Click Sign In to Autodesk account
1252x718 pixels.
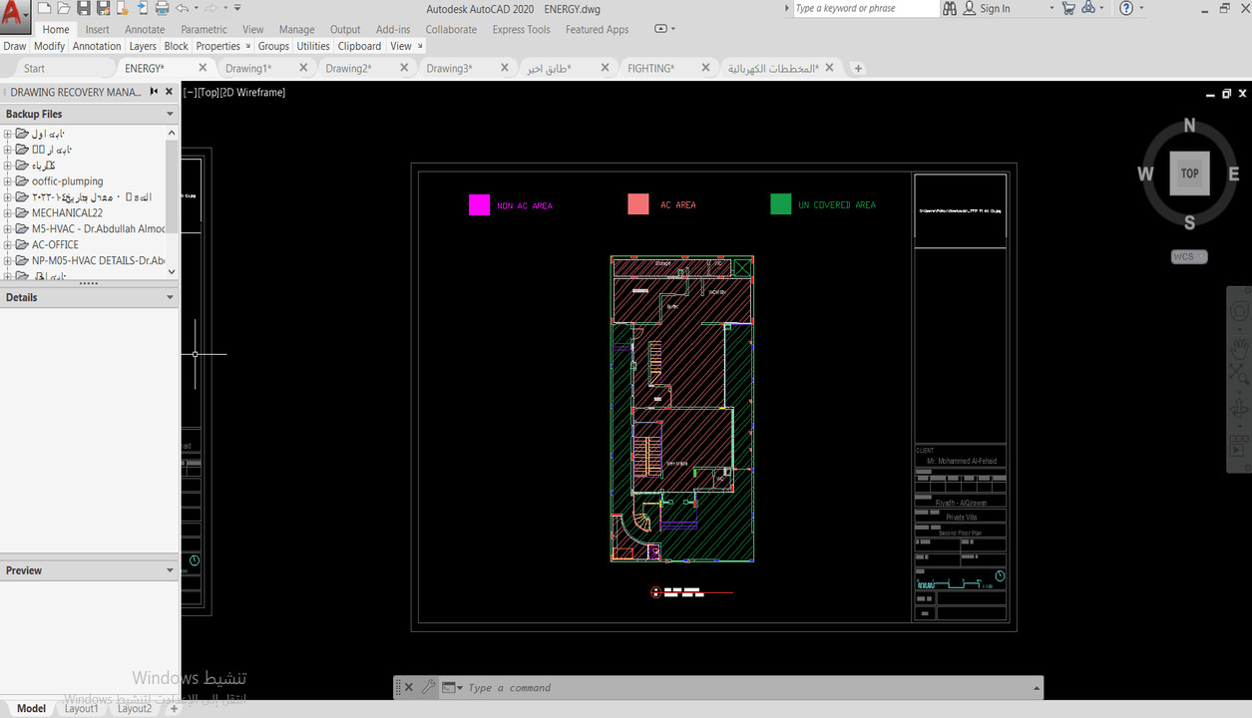(994, 9)
